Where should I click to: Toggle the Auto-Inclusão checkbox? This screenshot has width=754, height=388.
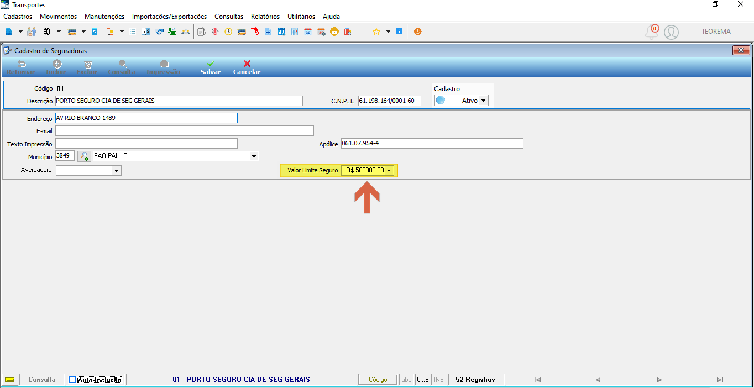tap(72, 380)
